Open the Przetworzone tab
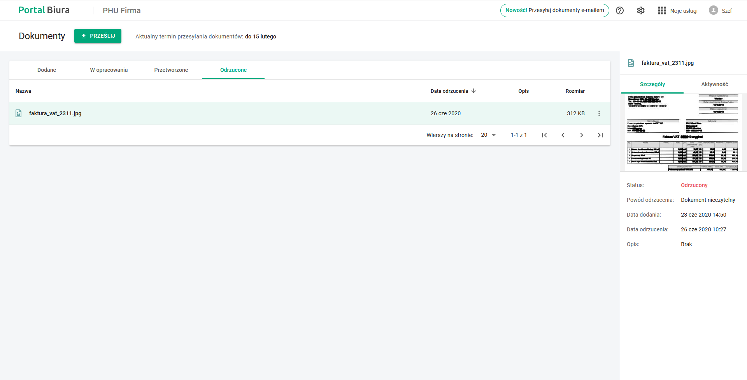 (171, 70)
